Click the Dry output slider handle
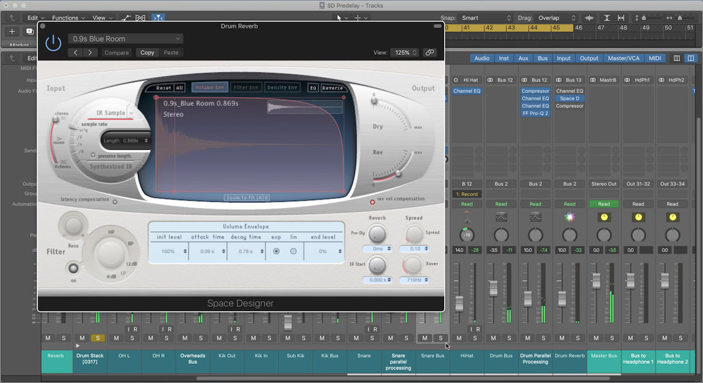 pos(374,101)
